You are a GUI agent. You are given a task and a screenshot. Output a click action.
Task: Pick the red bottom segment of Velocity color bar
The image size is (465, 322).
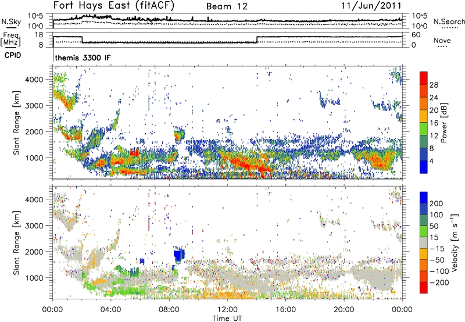click(424, 288)
